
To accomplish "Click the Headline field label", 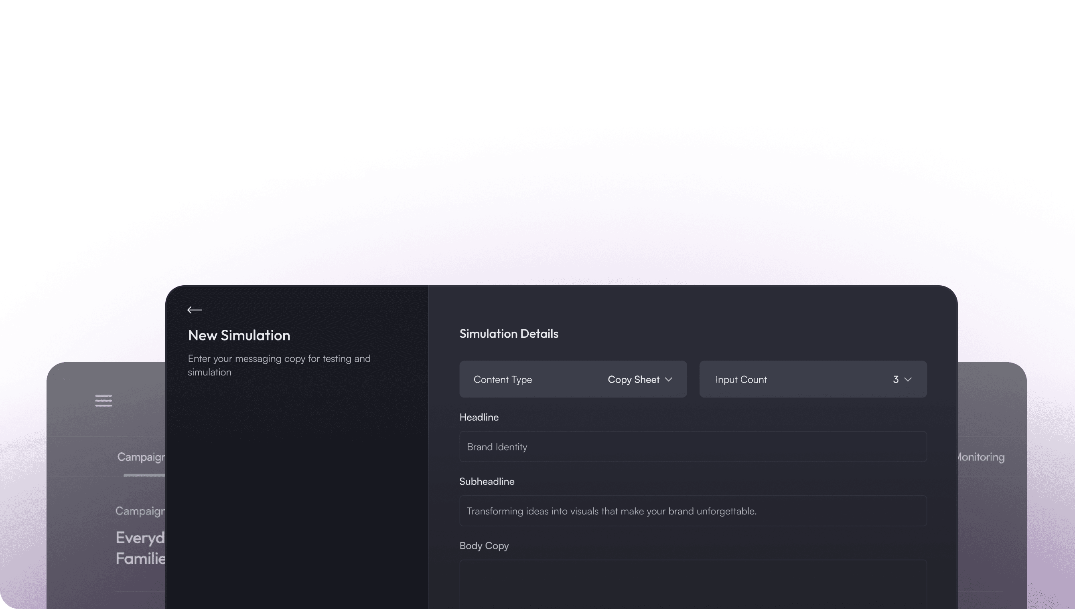I will (479, 417).
